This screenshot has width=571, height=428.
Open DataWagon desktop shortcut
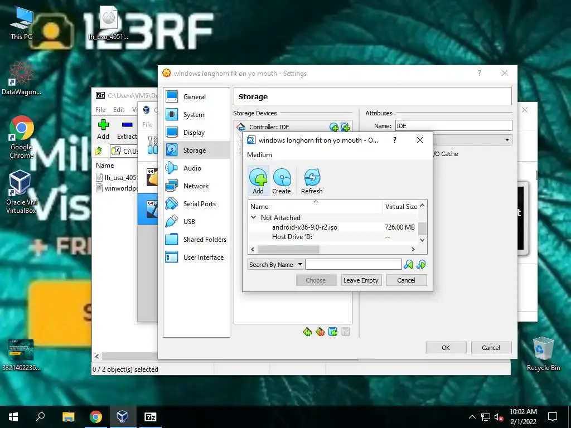click(x=21, y=78)
